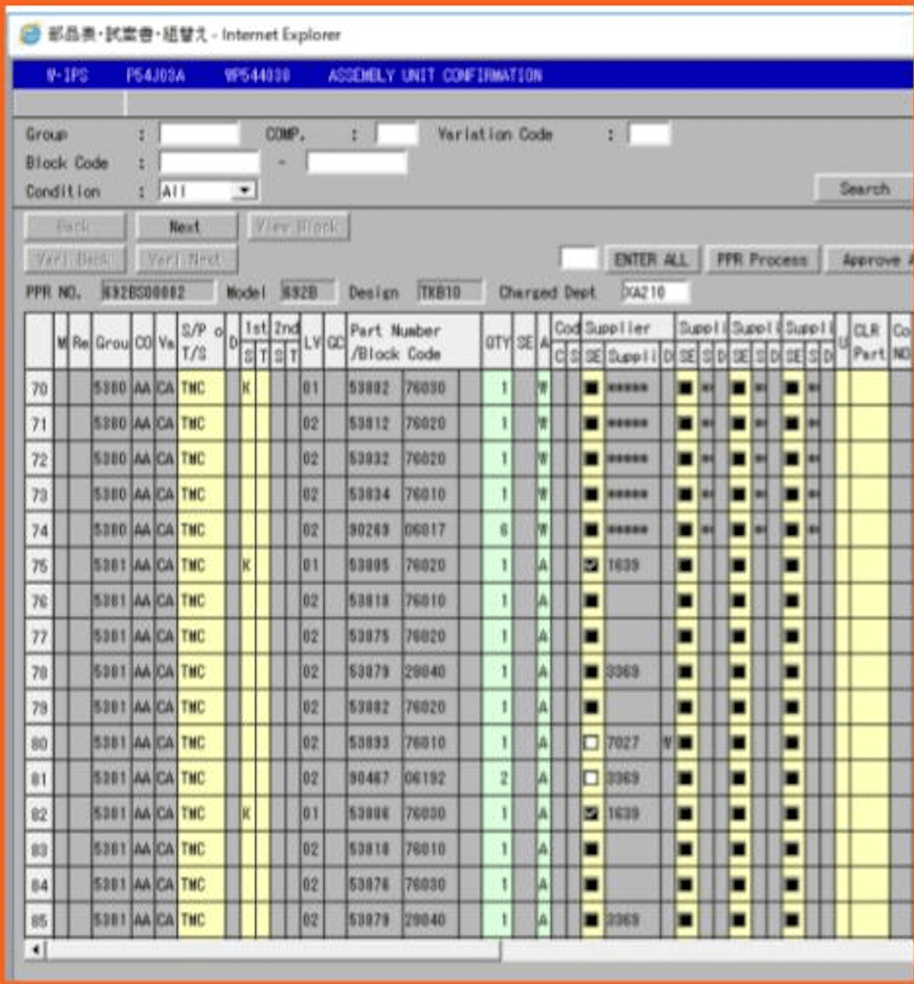Enable the supplier checkbox in row 81
Viewport: 914px width, 984px height.
pos(591,778)
